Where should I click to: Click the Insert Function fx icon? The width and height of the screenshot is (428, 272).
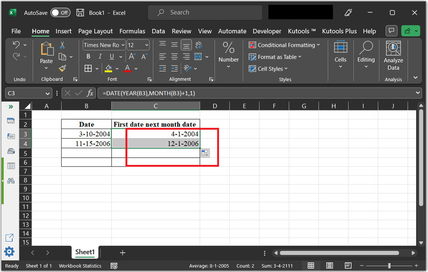coord(90,93)
